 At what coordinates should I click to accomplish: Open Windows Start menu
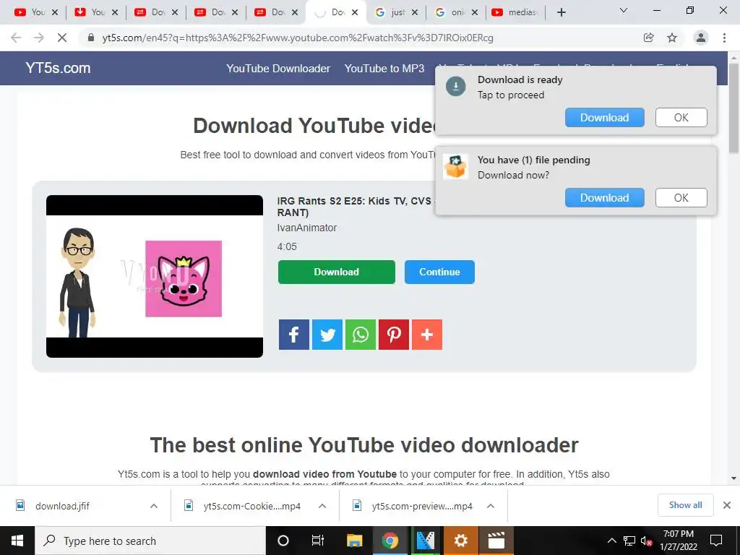coord(17,541)
